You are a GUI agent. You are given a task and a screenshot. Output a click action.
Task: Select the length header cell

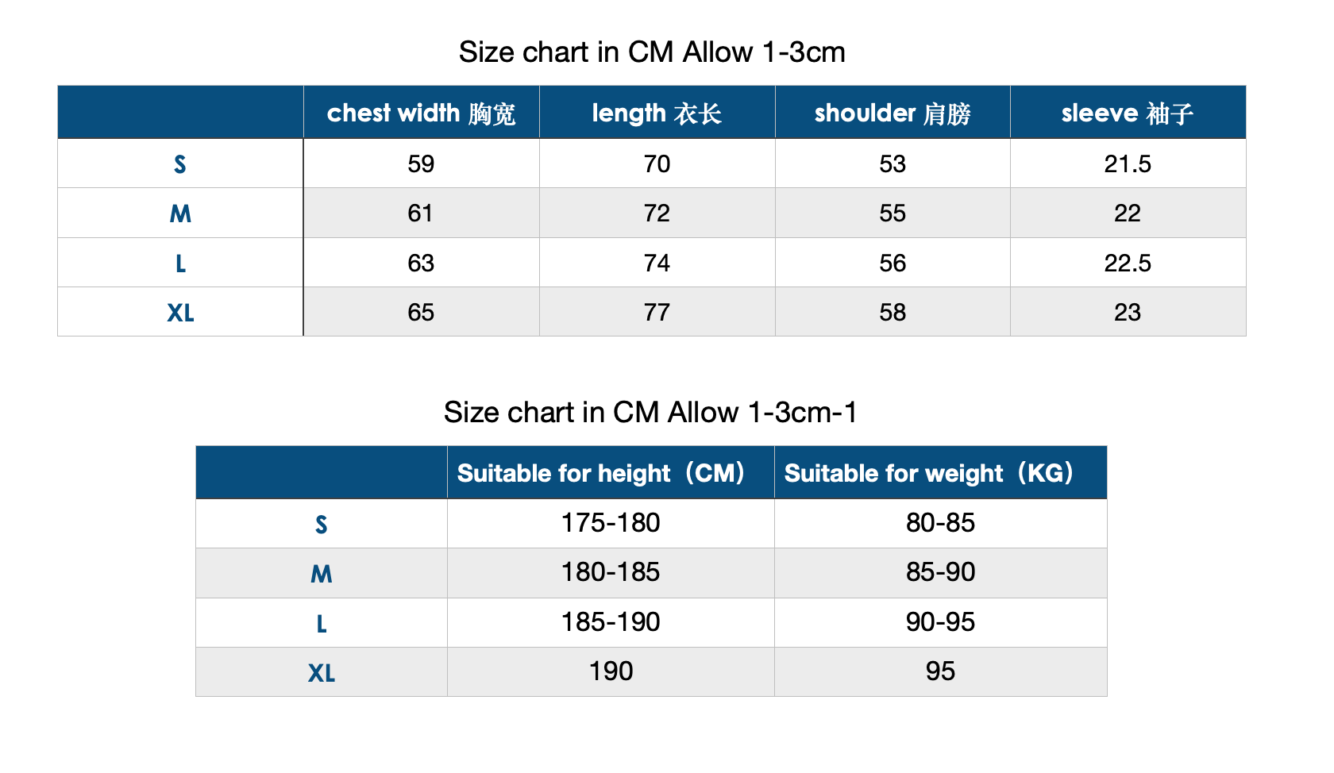pyautogui.click(x=657, y=113)
